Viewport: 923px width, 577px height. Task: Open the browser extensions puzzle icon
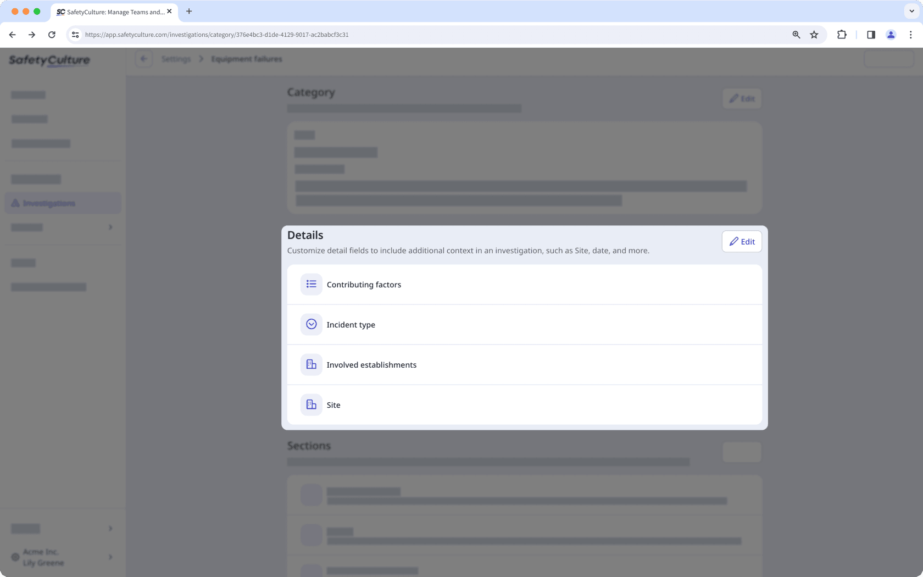[x=841, y=35]
